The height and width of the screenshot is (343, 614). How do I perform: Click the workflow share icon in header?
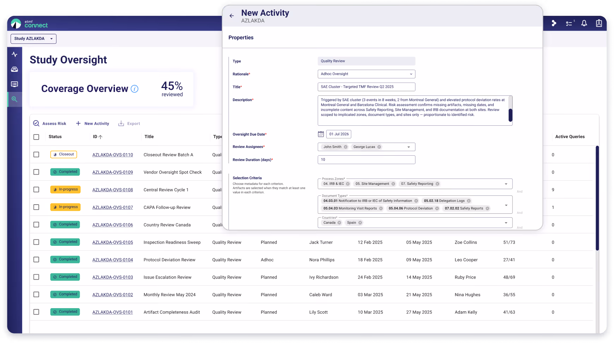554,23
